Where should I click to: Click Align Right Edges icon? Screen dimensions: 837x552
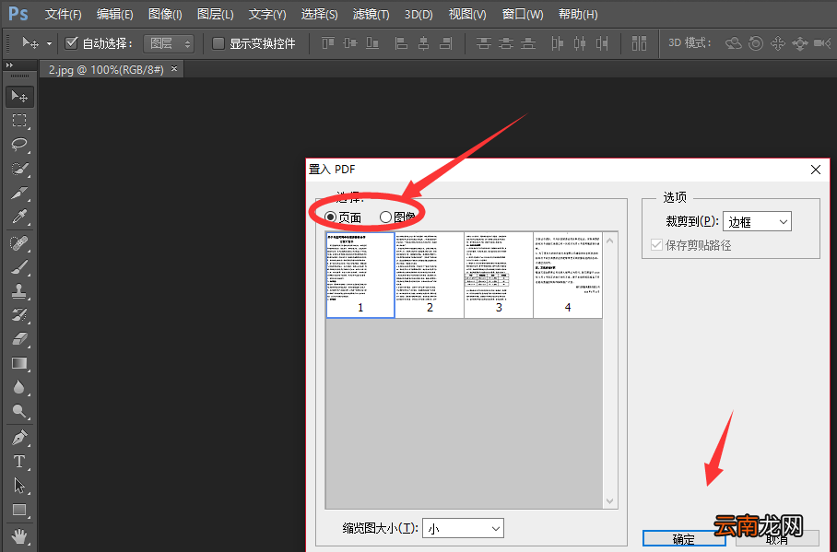(x=446, y=43)
